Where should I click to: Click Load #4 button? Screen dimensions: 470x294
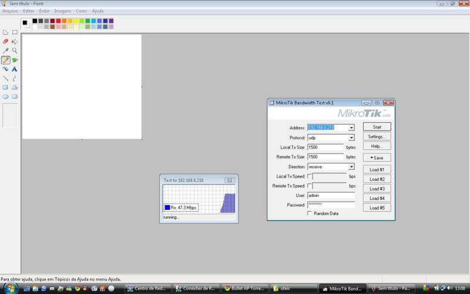click(x=377, y=198)
